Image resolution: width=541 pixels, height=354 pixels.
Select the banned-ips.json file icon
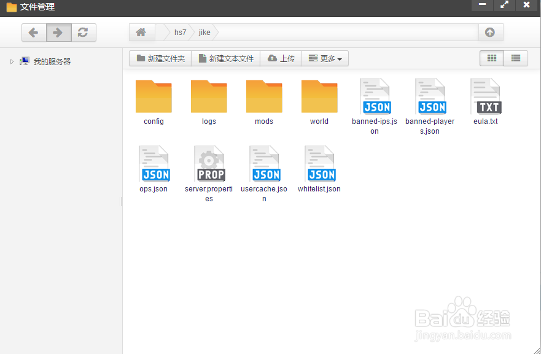tap(375, 96)
